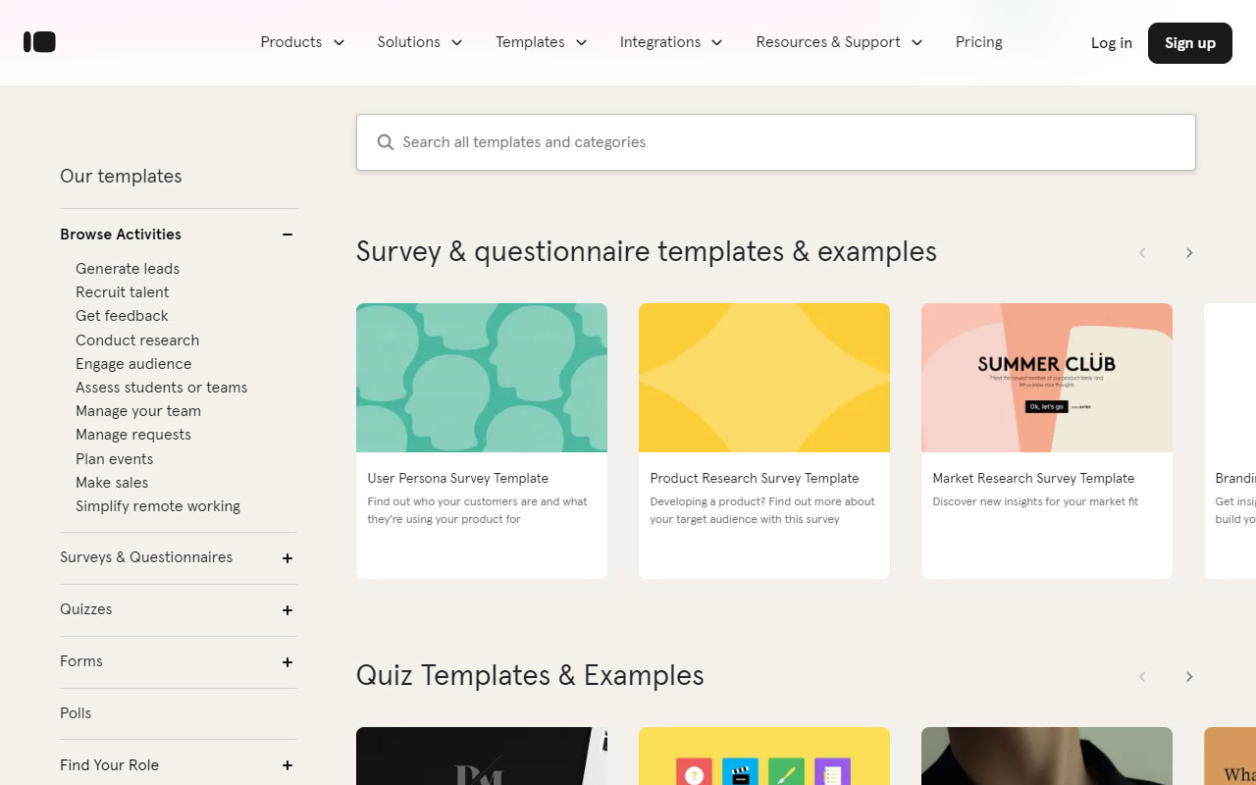The width and height of the screenshot is (1256, 785).
Task: Advance the quiz templates carousel with right arrow
Action: pyautogui.click(x=1189, y=676)
